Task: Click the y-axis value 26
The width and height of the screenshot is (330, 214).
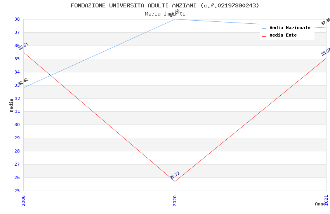Action: click(17, 177)
